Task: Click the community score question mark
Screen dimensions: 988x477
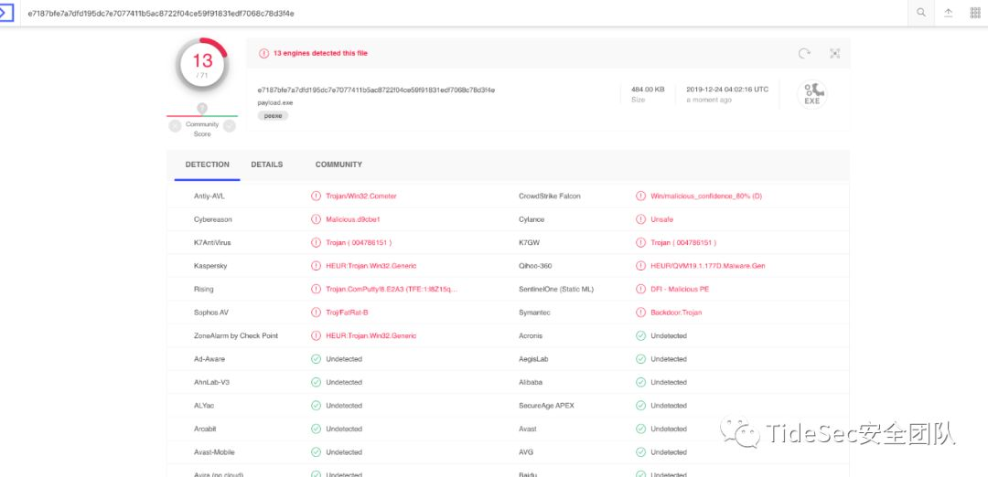Action: pyautogui.click(x=202, y=109)
